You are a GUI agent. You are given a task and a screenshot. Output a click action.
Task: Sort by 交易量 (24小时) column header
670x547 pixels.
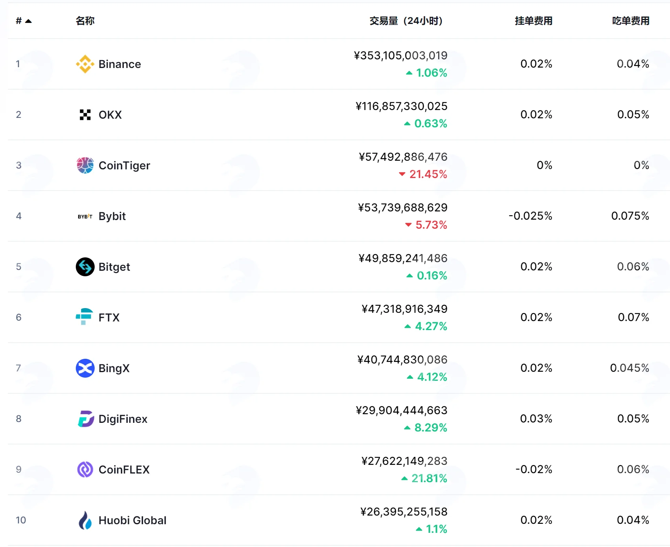click(x=406, y=21)
